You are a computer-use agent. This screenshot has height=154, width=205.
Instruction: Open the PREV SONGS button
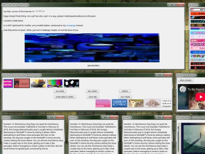pos(186,80)
